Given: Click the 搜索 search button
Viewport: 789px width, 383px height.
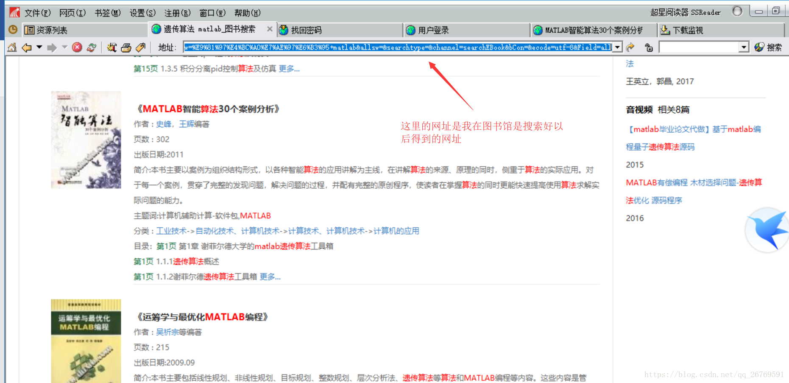Looking at the screenshot, I should click(769, 47).
